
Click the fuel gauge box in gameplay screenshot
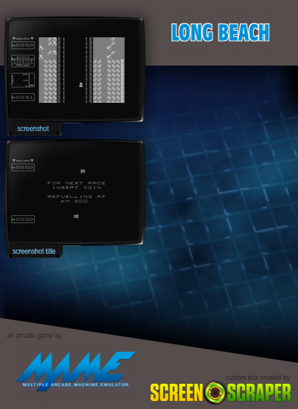[23, 80]
